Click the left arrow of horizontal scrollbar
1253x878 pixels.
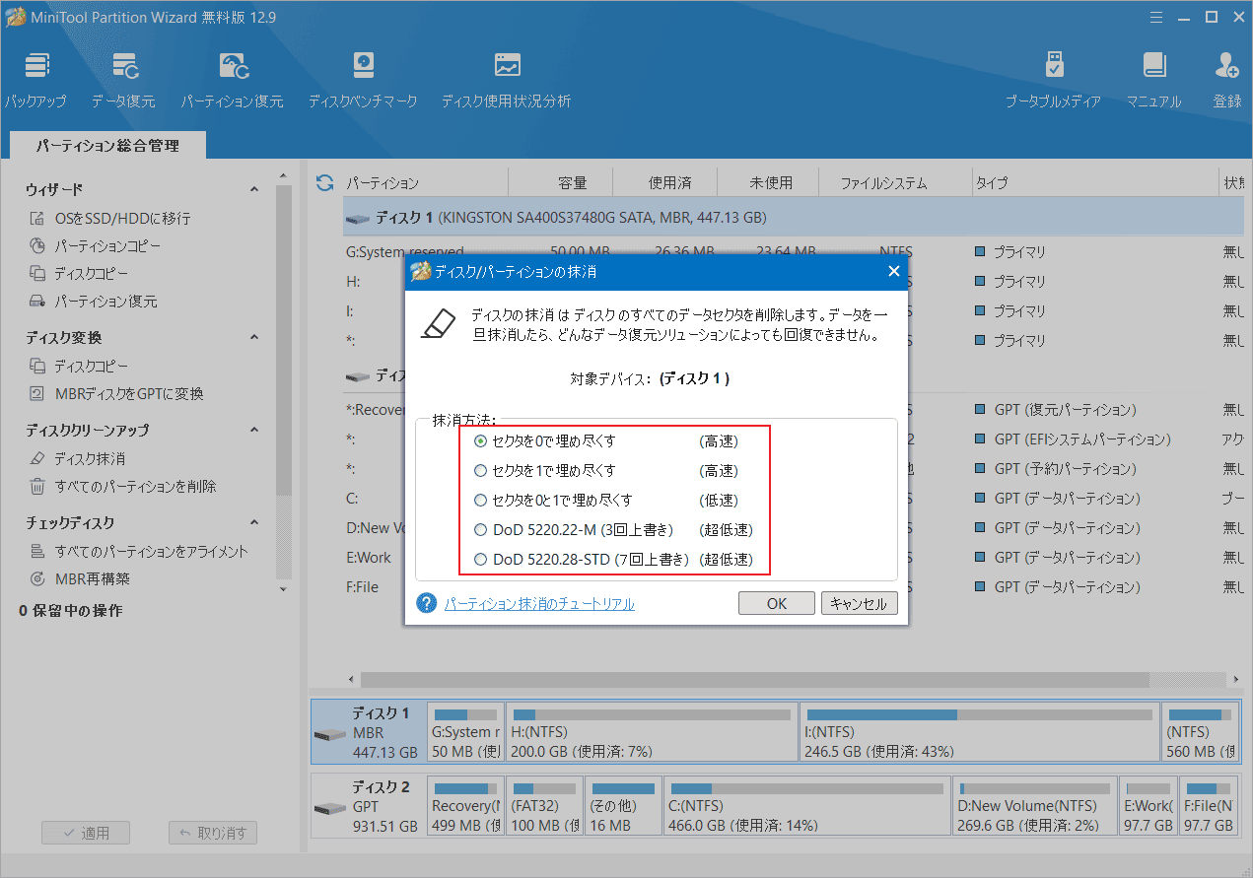[x=351, y=680]
